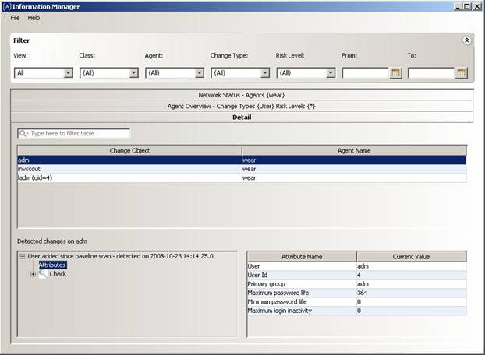Viewport: 485px width, 355px height.
Task: Collapse the Filter panel with chevron
Action: pos(466,40)
